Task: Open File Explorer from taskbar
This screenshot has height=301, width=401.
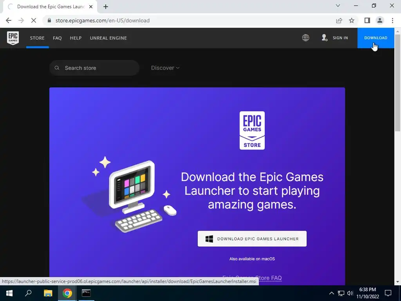Action: coord(48,293)
